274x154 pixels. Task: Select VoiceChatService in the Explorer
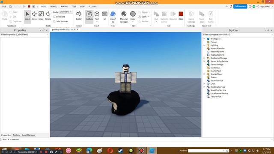[218, 90]
